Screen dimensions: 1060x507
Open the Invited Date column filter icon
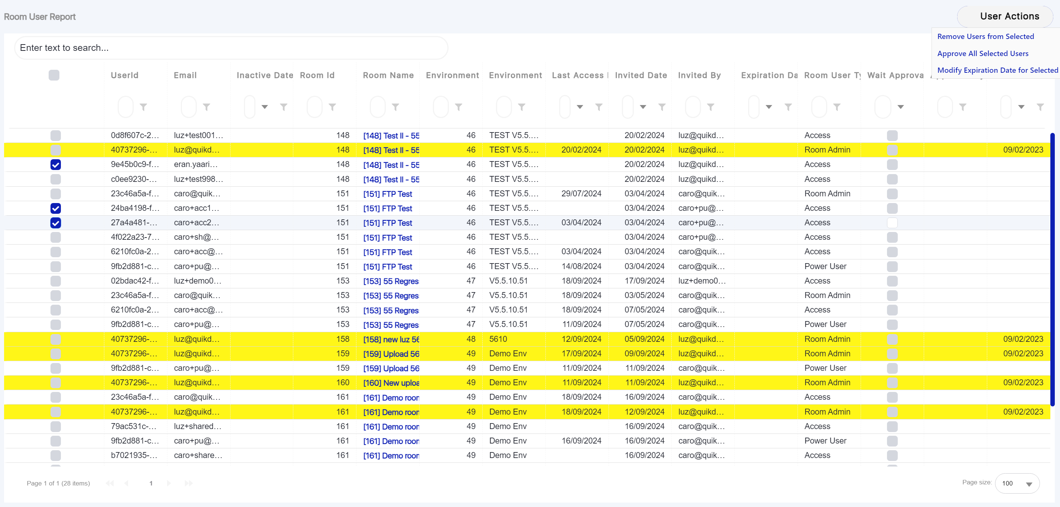(662, 107)
